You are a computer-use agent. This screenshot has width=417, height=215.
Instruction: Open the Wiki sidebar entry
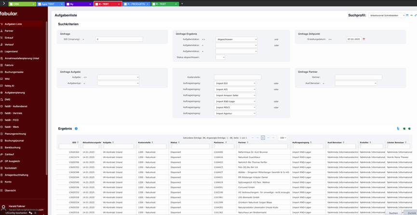7,79
